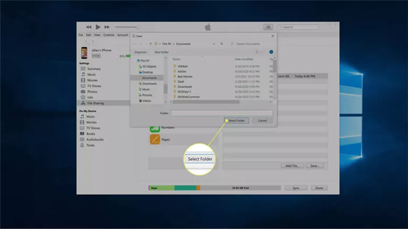Open the File menu
The width and height of the screenshot is (408, 229).
point(80,35)
